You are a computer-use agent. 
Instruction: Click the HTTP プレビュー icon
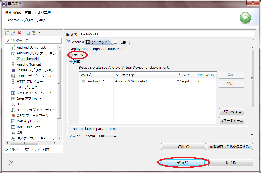[x=13, y=82]
